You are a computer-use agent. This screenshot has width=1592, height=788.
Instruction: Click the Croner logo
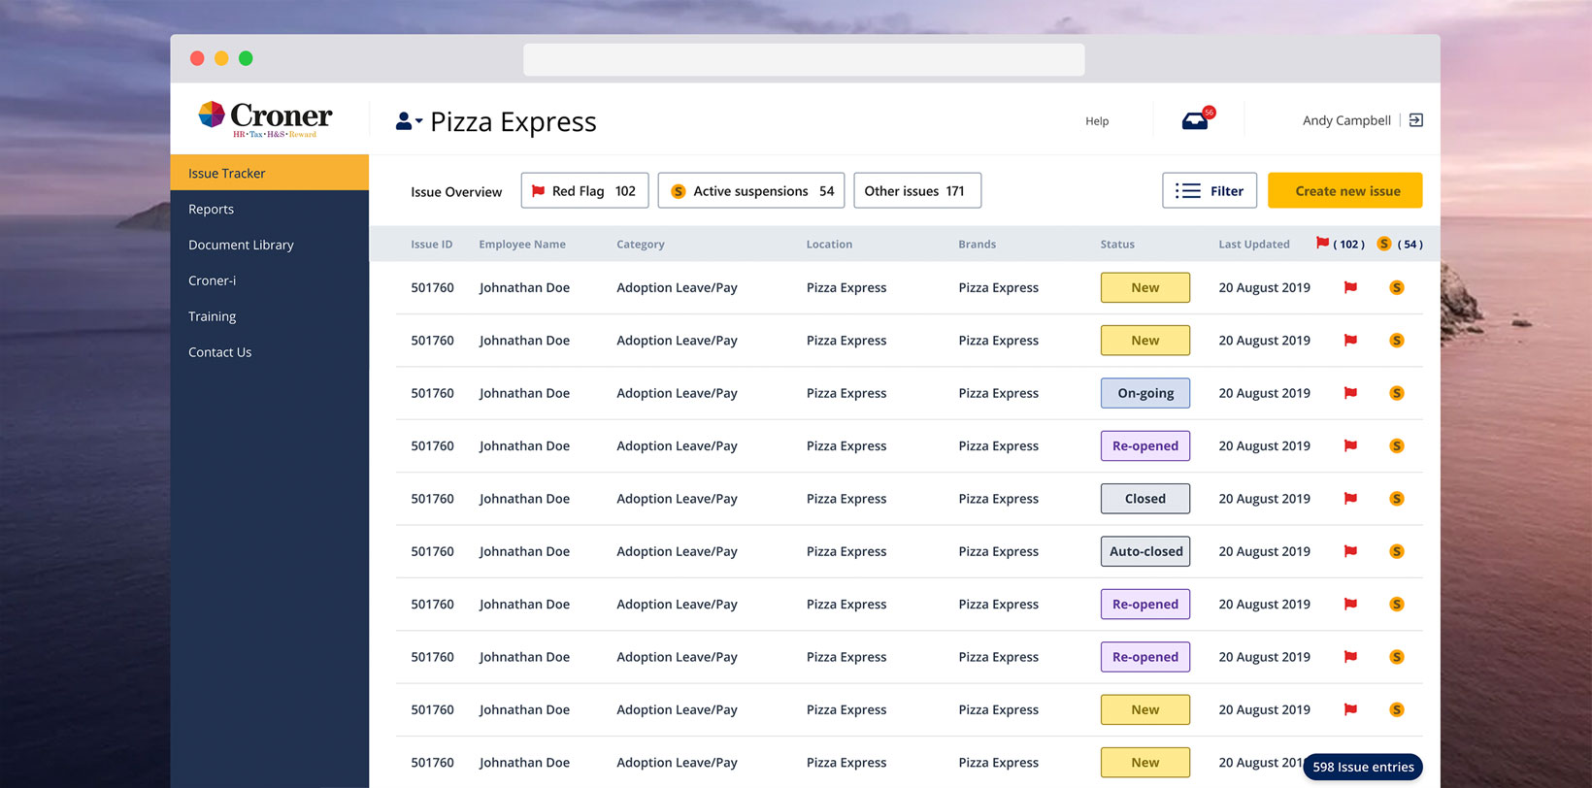pyautogui.click(x=265, y=119)
